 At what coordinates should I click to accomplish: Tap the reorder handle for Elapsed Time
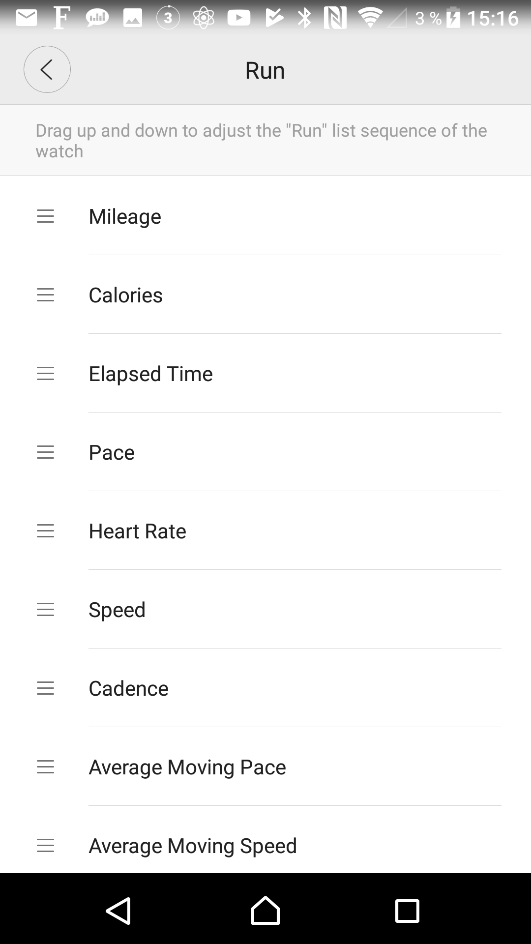46,374
